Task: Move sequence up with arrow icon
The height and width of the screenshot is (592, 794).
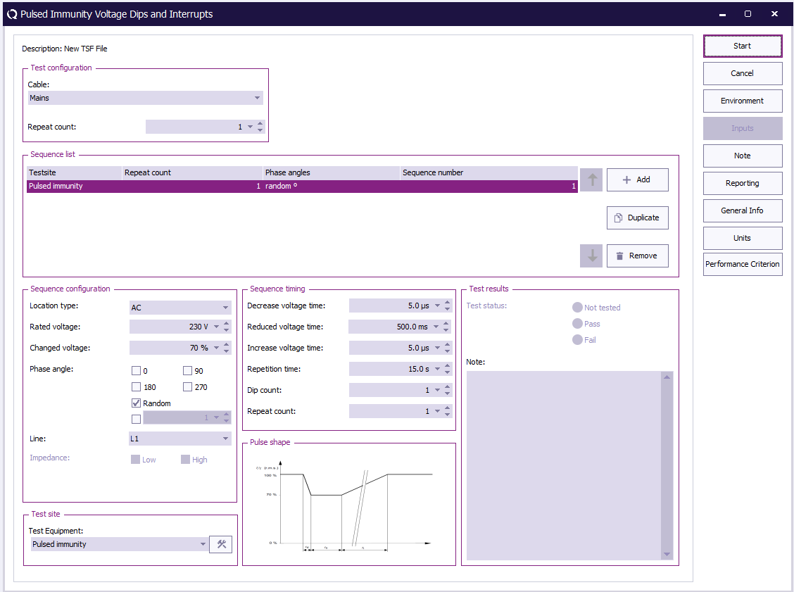Action: 591,180
